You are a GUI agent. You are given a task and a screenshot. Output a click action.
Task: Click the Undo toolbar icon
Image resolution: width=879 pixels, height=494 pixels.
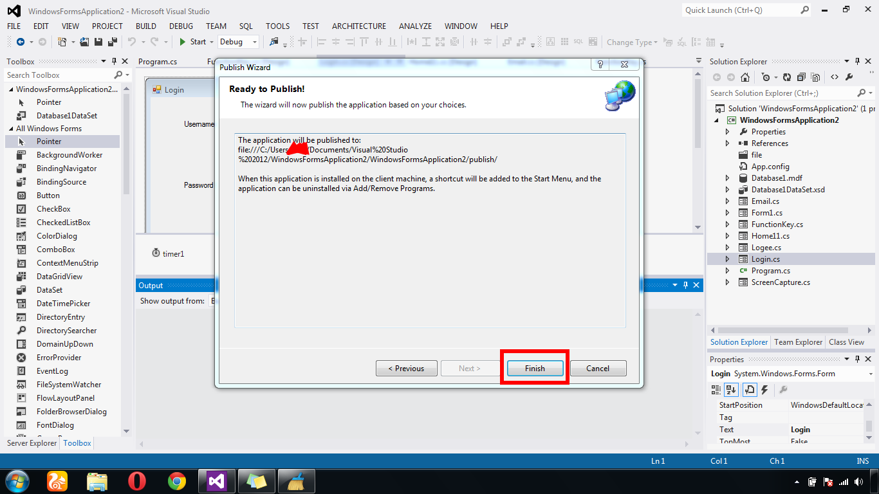131,42
